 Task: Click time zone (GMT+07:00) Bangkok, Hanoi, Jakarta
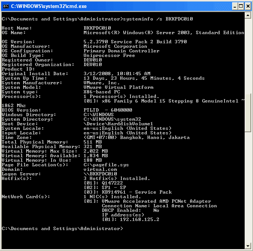coord(137,137)
